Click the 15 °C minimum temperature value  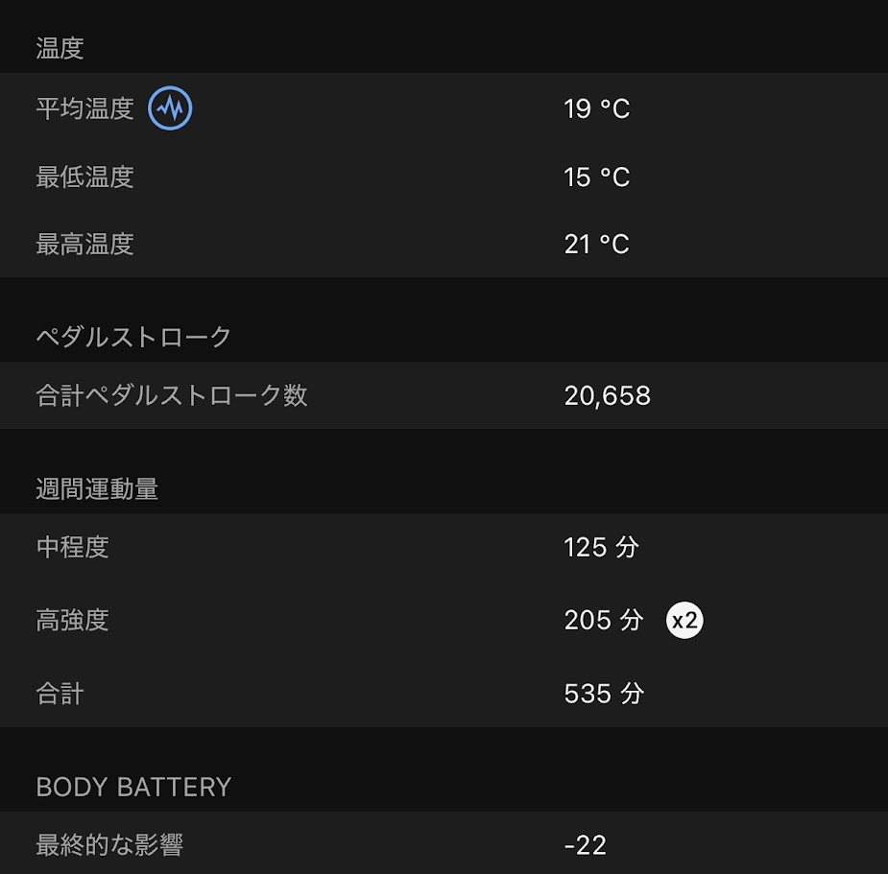[x=596, y=177]
